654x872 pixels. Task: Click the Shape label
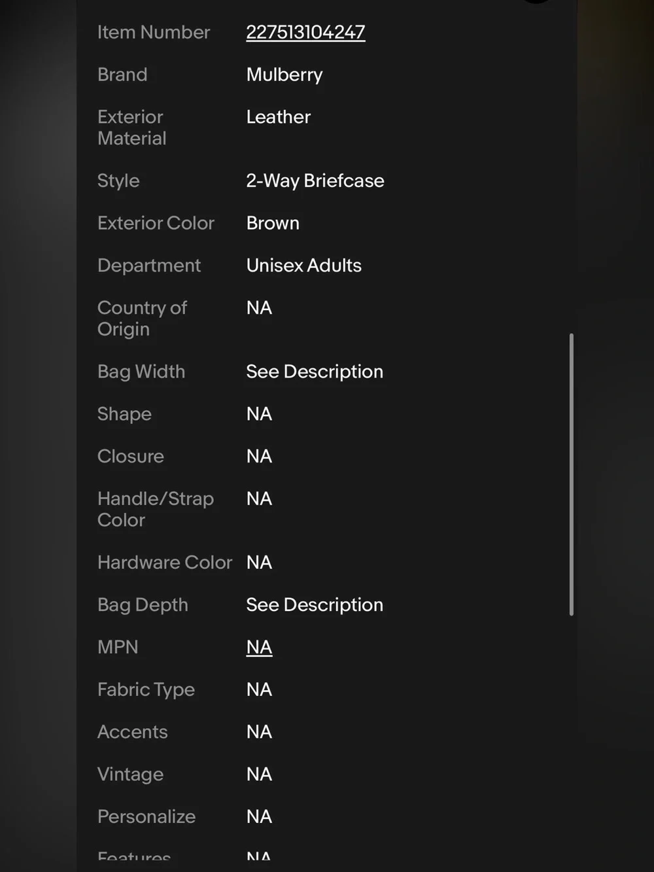pos(124,414)
